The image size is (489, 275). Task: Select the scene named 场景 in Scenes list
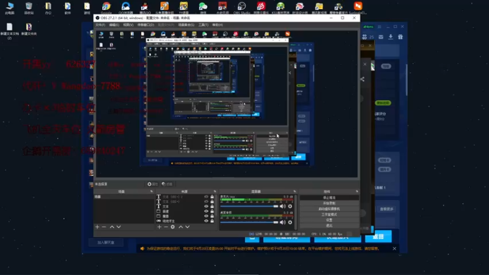coord(124,197)
